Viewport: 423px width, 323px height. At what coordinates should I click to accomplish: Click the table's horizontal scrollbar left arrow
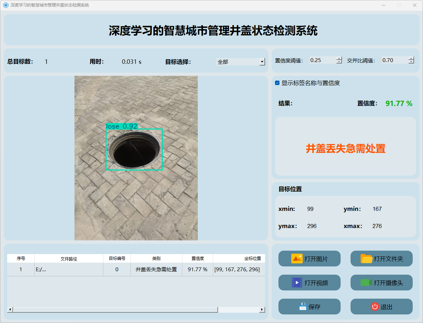click(x=10, y=310)
